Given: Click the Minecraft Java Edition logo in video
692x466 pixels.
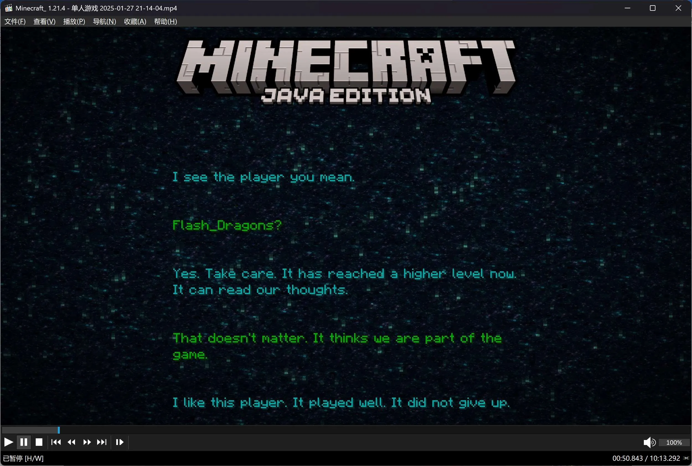Looking at the screenshot, I should pyautogui.click(x=346, y=72).
